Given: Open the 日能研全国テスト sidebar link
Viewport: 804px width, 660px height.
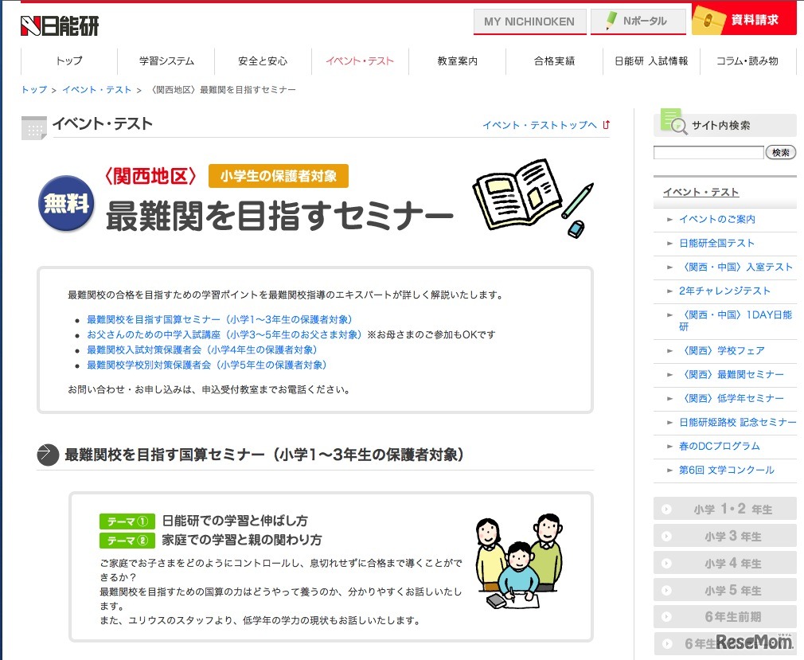Looking at the screenshot, I should pyautogui.click(x=715, y=243).
